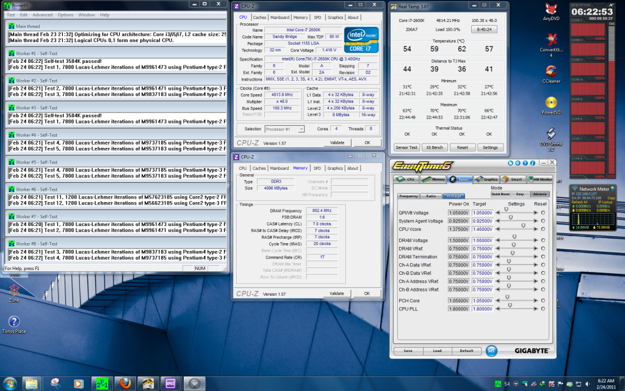This screenshot has height=391, width=625.
Task: Click Load in EasyTune6
Action: (437, 351)
